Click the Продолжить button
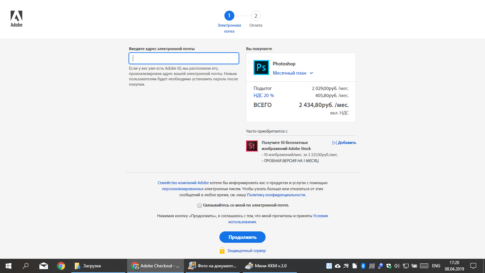Viewport: 485px width, 273px height. pos(243,237)
